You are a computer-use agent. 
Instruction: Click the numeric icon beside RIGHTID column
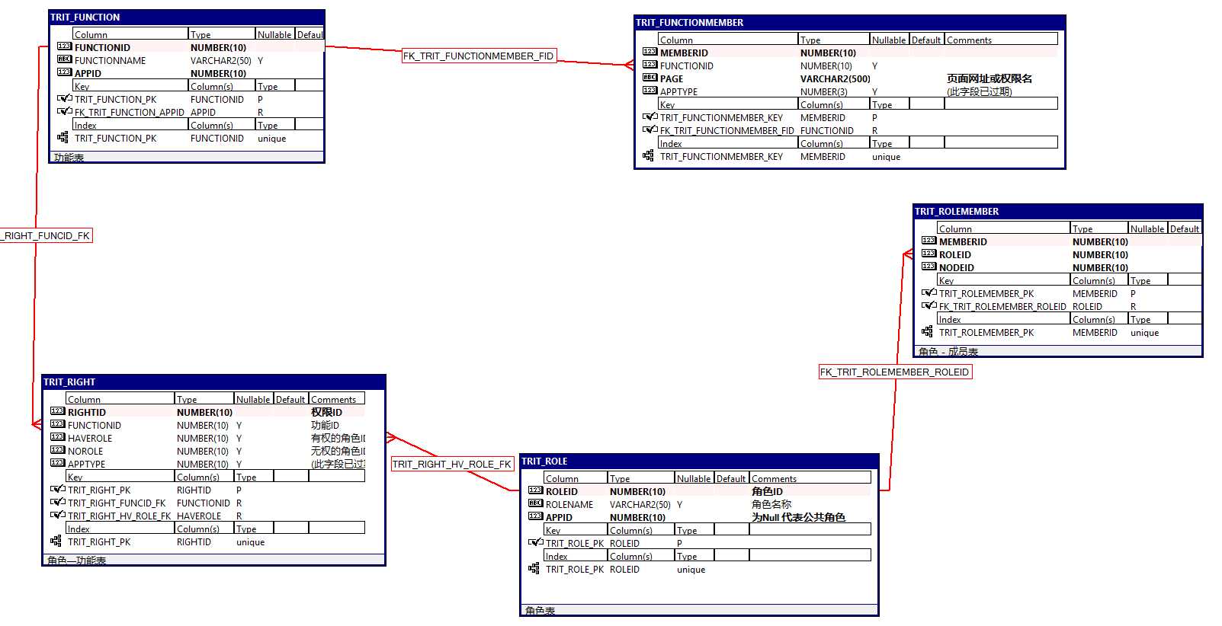(58, 411)
